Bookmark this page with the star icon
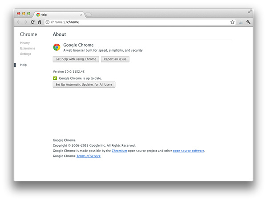The width and height of the screenshot is (267, 201). point(232,22)
